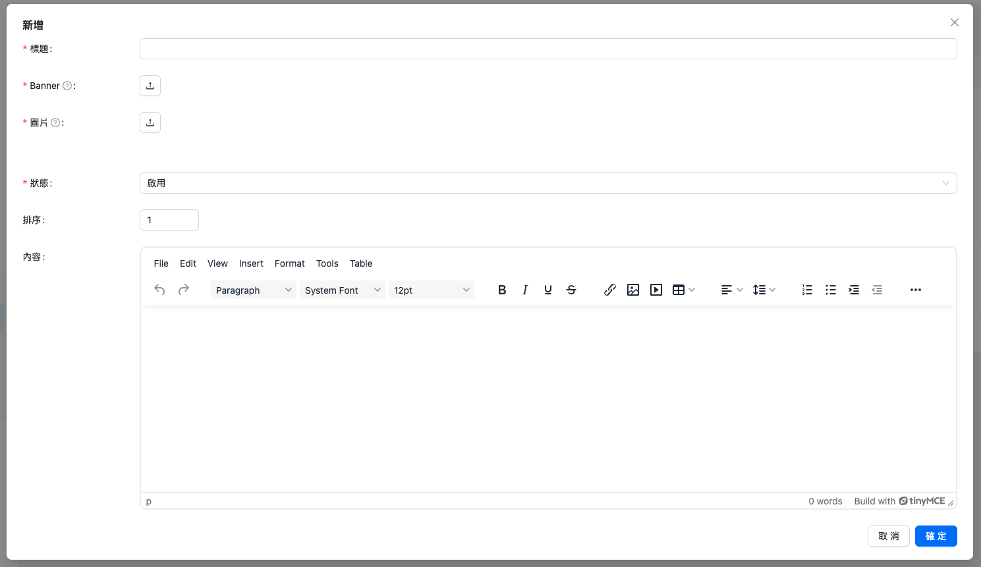Viewport: 981px width, 567px height.
Task: Apply italic formatting in the editor
Action: click(x=525, y=290)
